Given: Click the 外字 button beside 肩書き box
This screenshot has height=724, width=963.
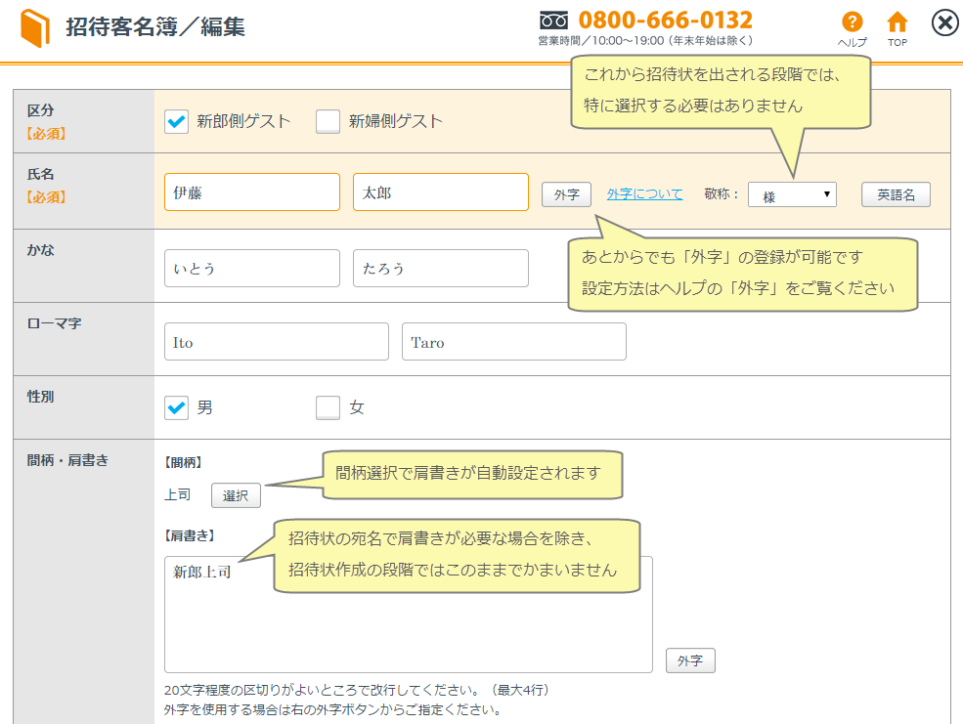Looking at the screenshot, I should pos(690,660).
